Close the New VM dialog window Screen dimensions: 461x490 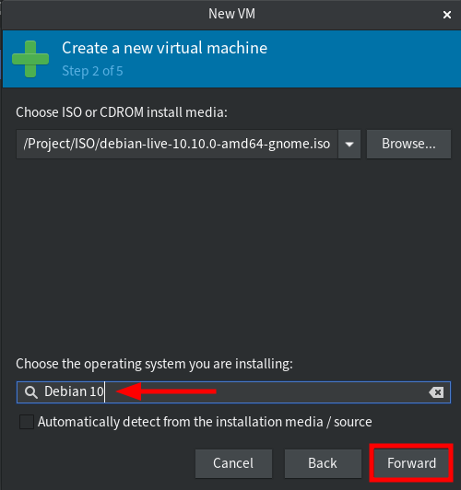coord(447,15)
